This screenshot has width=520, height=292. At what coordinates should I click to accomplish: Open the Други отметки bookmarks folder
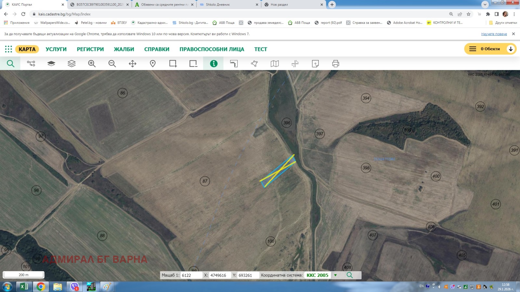[503, 23]
